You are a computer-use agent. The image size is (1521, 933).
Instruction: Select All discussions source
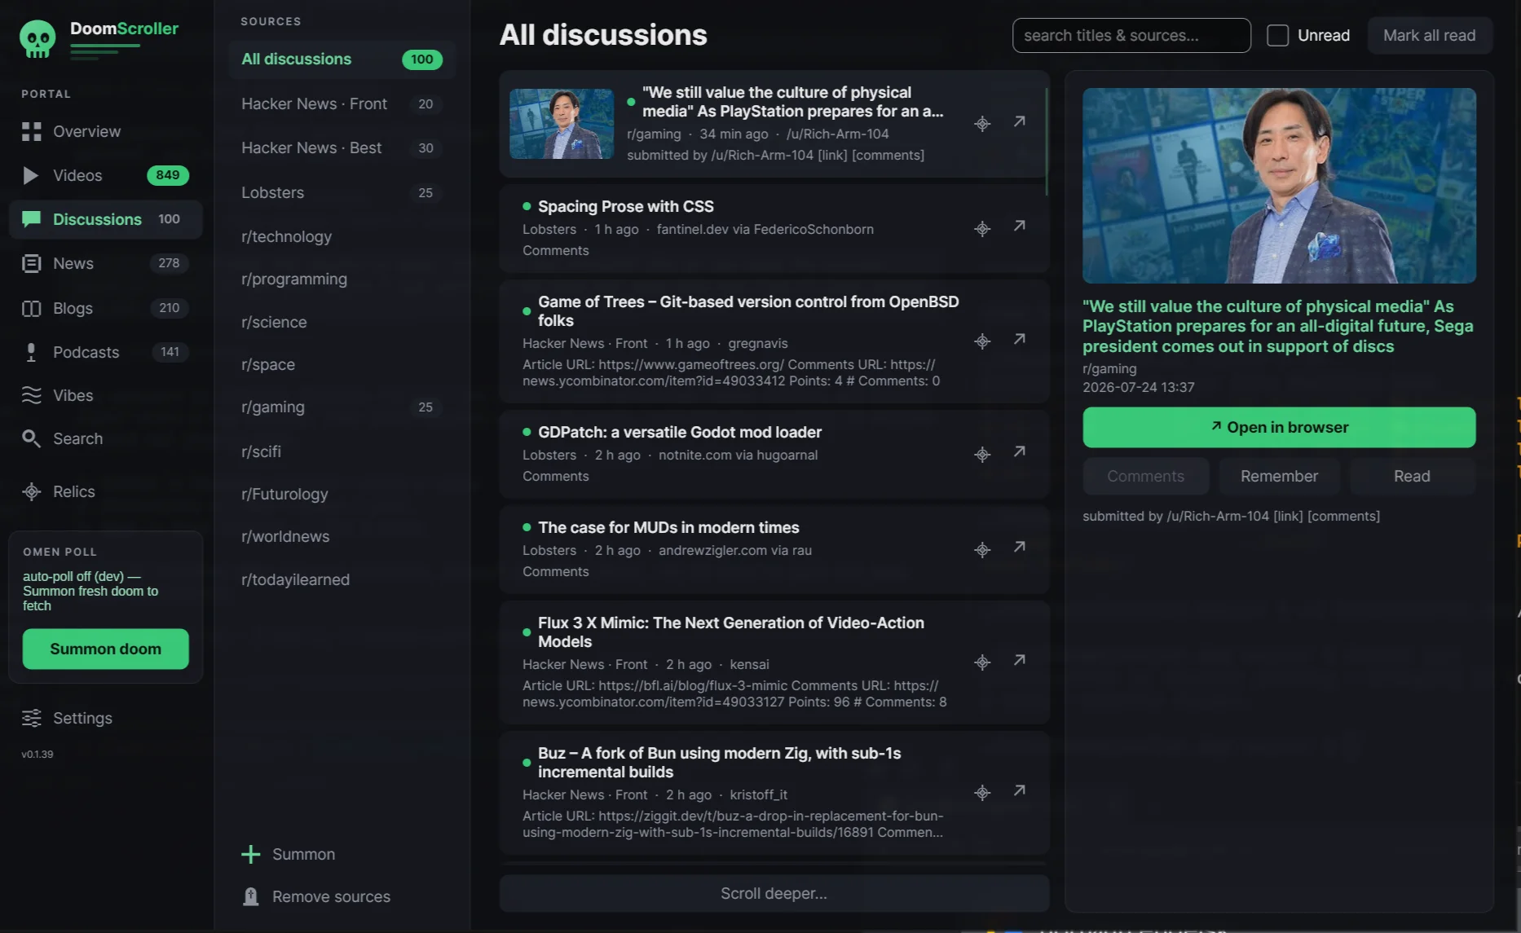click(342, 59)
